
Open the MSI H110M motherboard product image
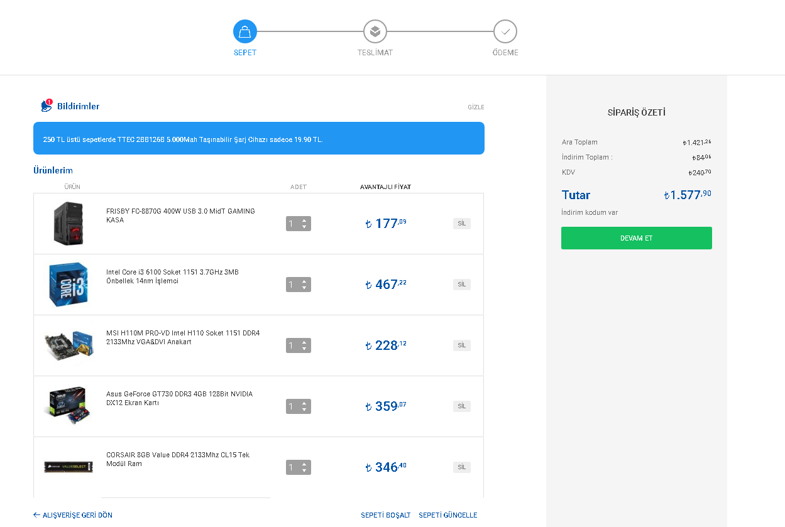[x=69, y=345]
